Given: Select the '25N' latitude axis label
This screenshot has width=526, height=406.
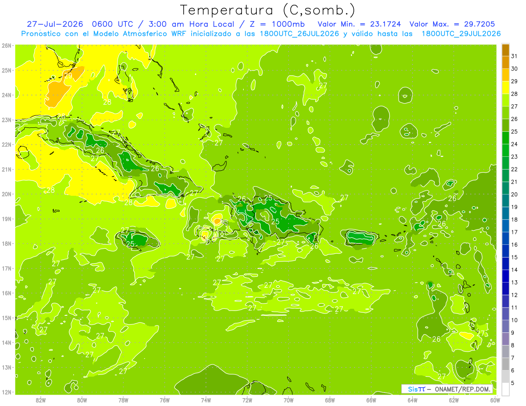Looking at the screenshot, I should [x=7, y=70].
